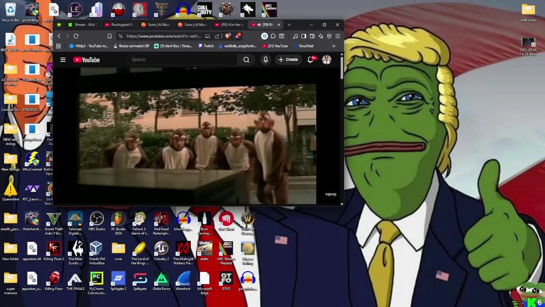
Task: Select Delta Force desktop icon
Action: 161,281
